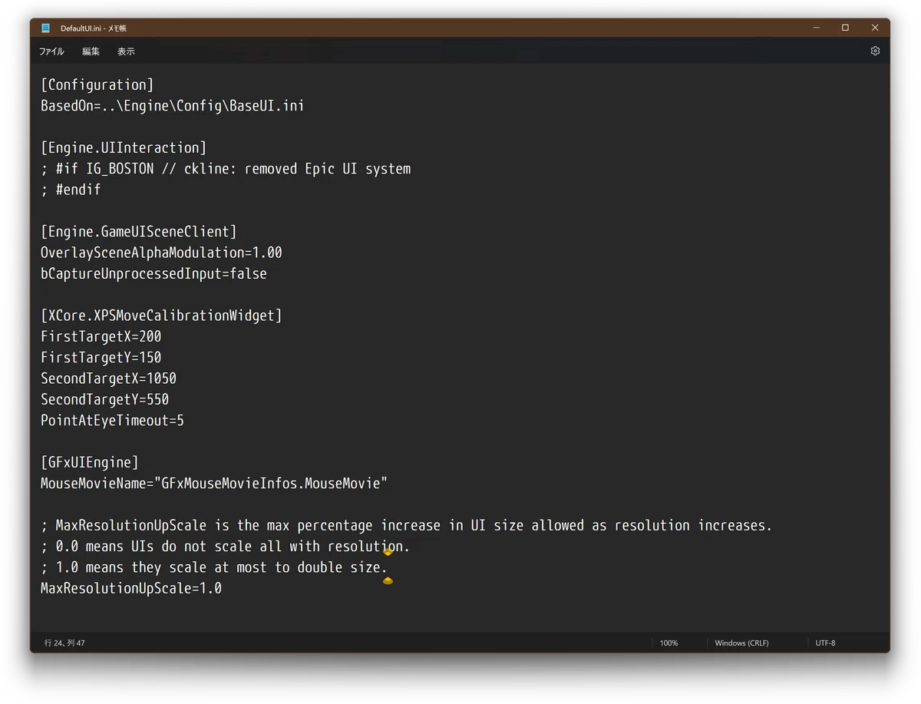
Task: Click the Windows (CRLF) line ending indicator
Action: (741, 643)
